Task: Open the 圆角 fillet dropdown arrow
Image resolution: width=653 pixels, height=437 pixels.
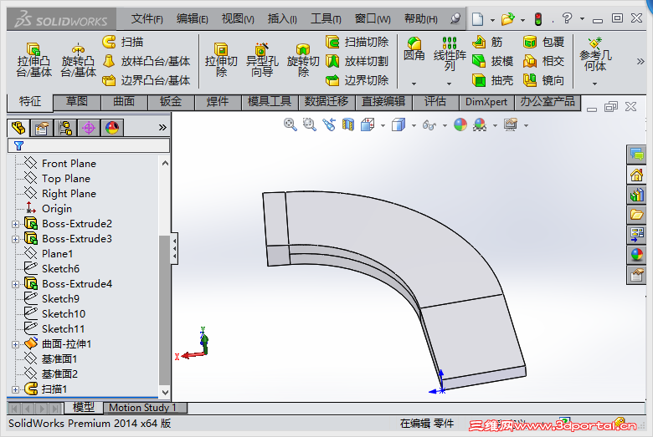Action: pos(414,84)
